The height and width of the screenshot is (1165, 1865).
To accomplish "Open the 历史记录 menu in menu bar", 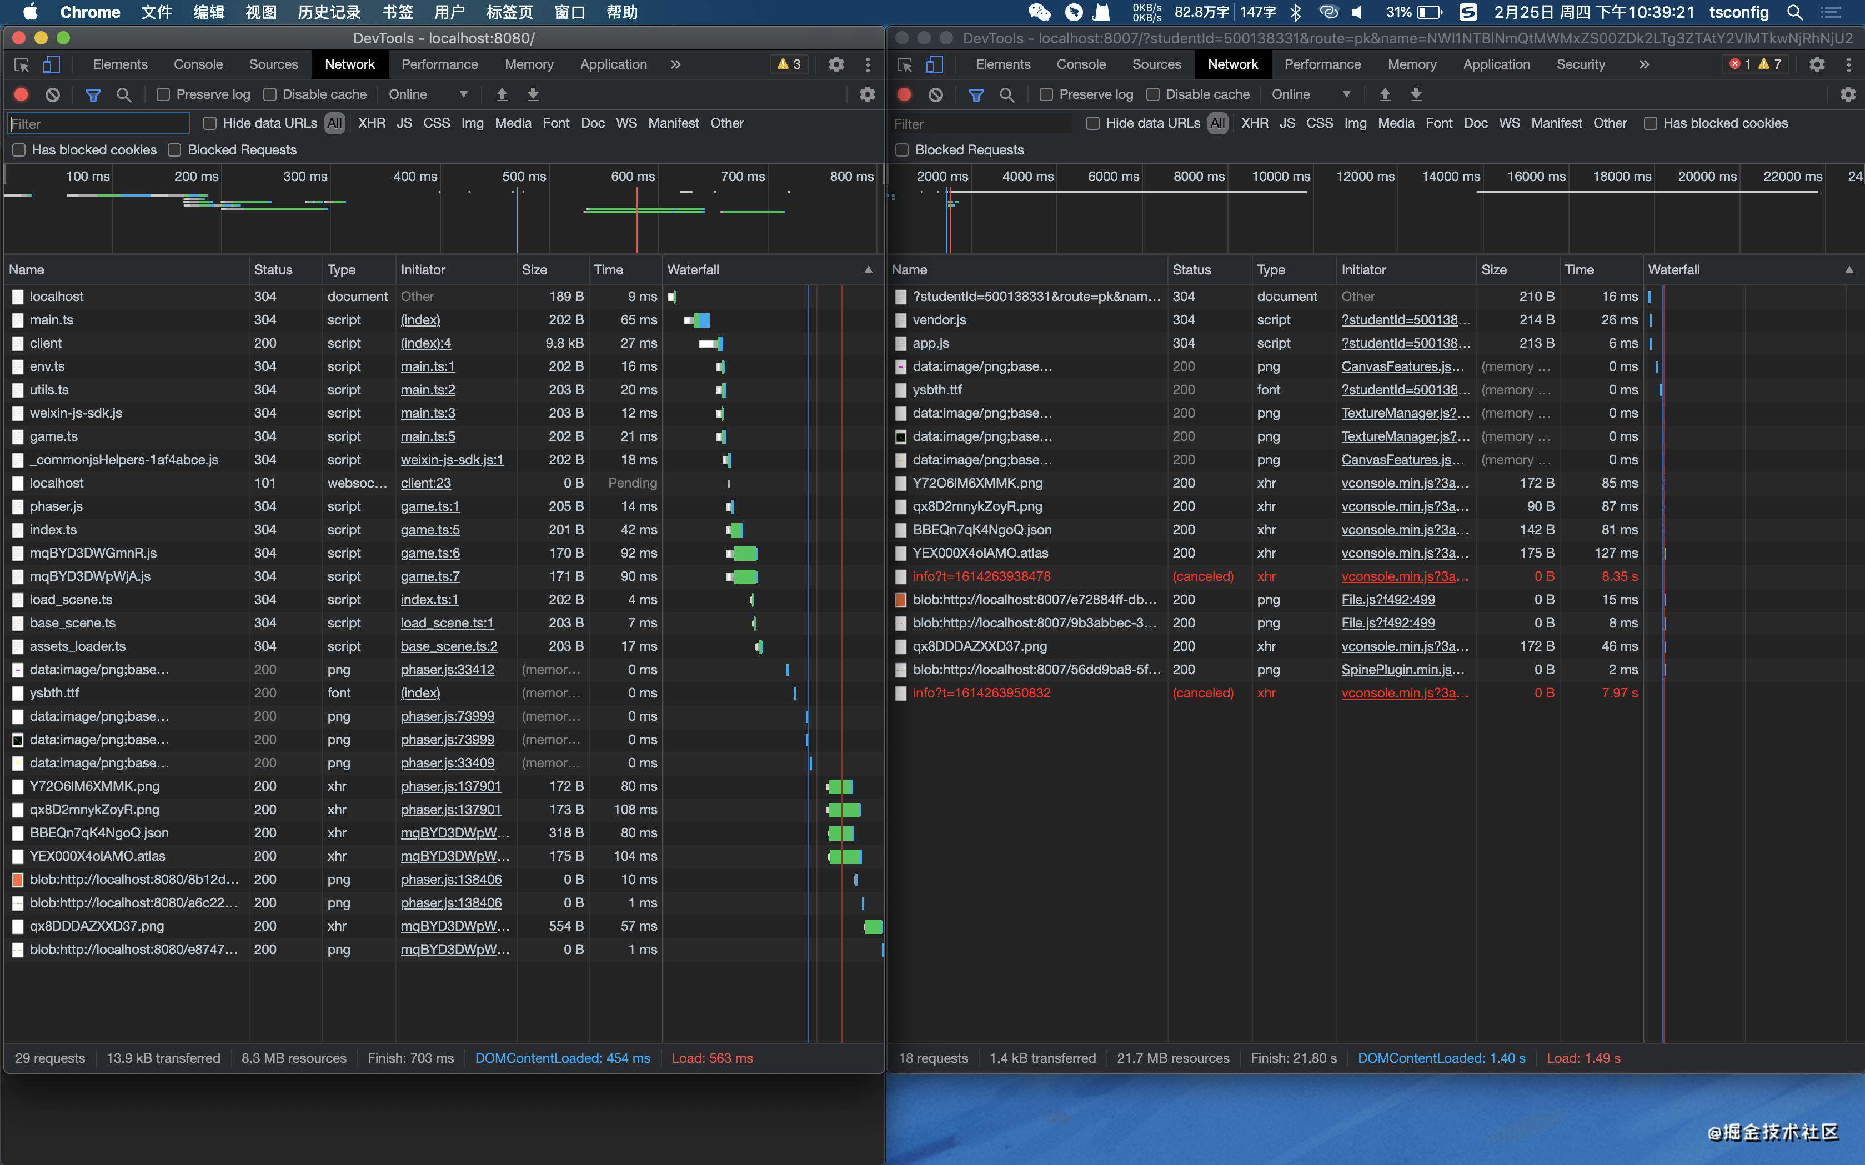I will coord(328,12).
